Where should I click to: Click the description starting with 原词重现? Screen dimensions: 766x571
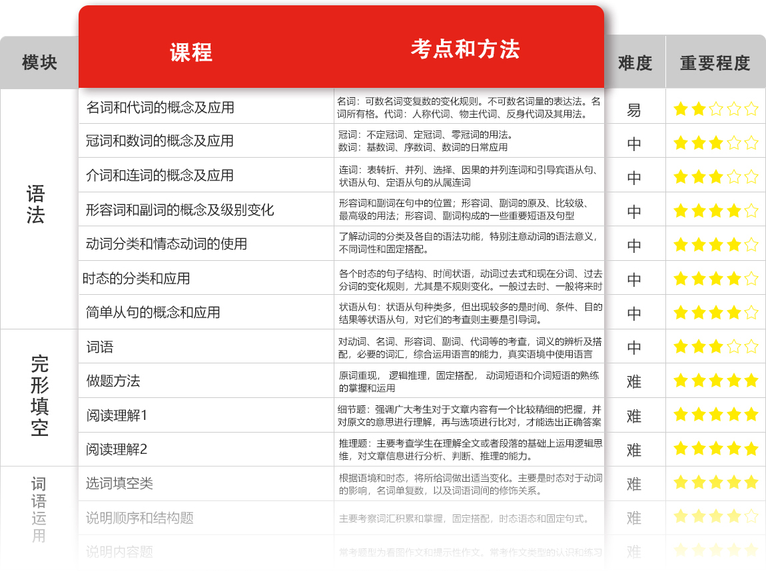tap(469, 381)
